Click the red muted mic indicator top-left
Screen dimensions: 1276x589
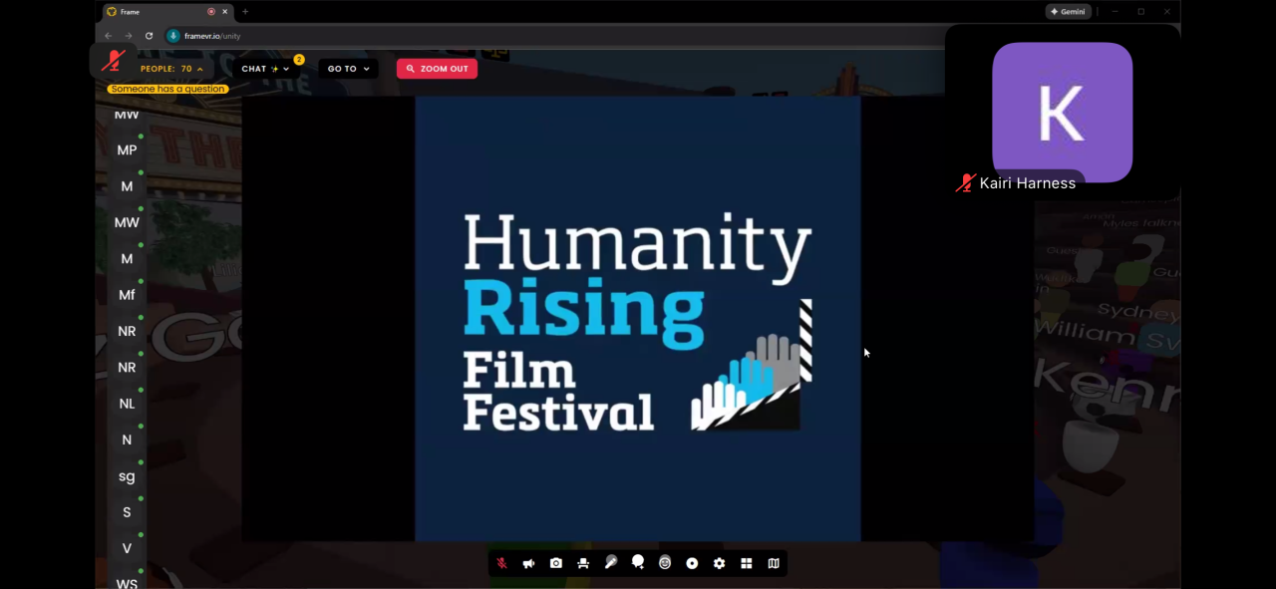(x=114, y=61)
